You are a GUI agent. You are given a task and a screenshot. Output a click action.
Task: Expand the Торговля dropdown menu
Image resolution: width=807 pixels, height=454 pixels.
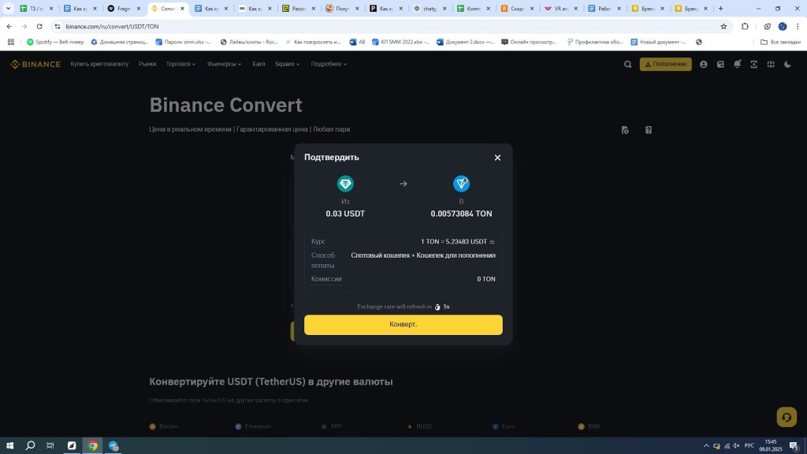pyautogui.click(x=180, y=64)
